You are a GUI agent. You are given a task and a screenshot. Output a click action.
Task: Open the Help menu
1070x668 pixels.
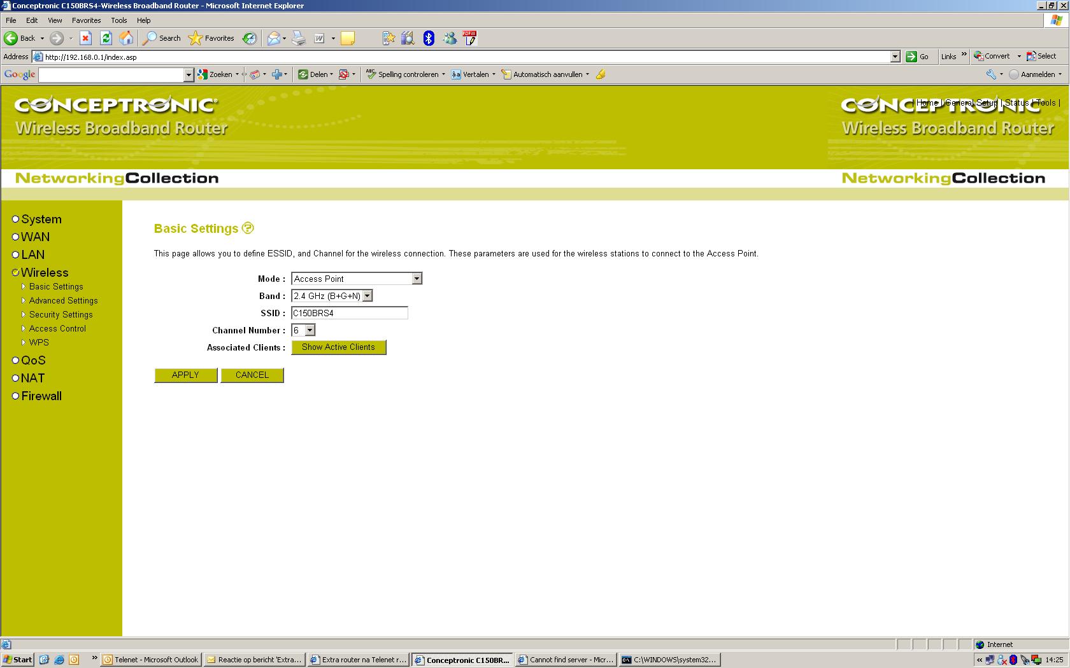(144, 20)
